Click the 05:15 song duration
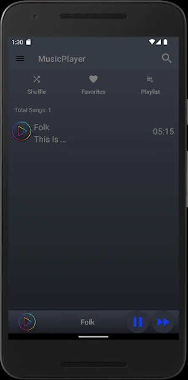 (x=163, y=131)
